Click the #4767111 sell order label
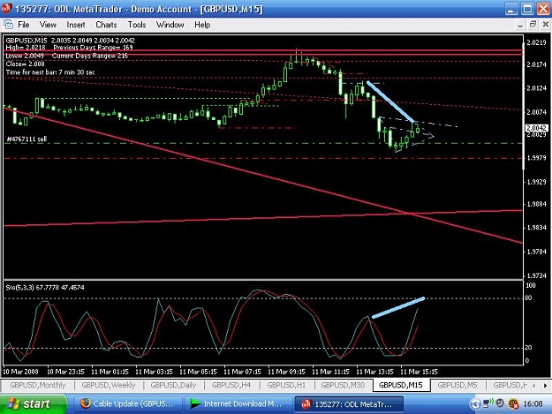The height and width of the screenshot is (414, 552). click(26, 139)
